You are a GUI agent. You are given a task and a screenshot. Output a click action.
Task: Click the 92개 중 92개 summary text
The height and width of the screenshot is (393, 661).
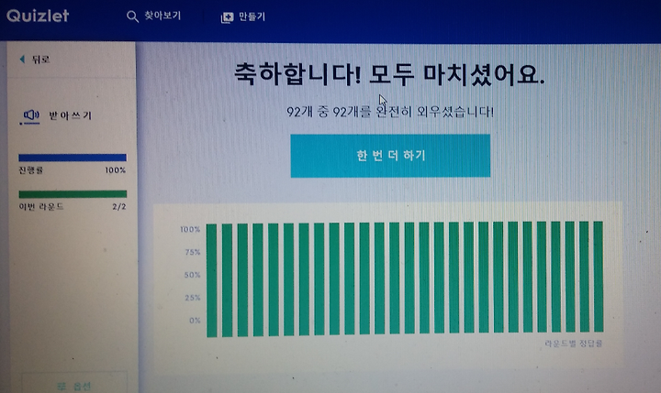coord(390,112)
